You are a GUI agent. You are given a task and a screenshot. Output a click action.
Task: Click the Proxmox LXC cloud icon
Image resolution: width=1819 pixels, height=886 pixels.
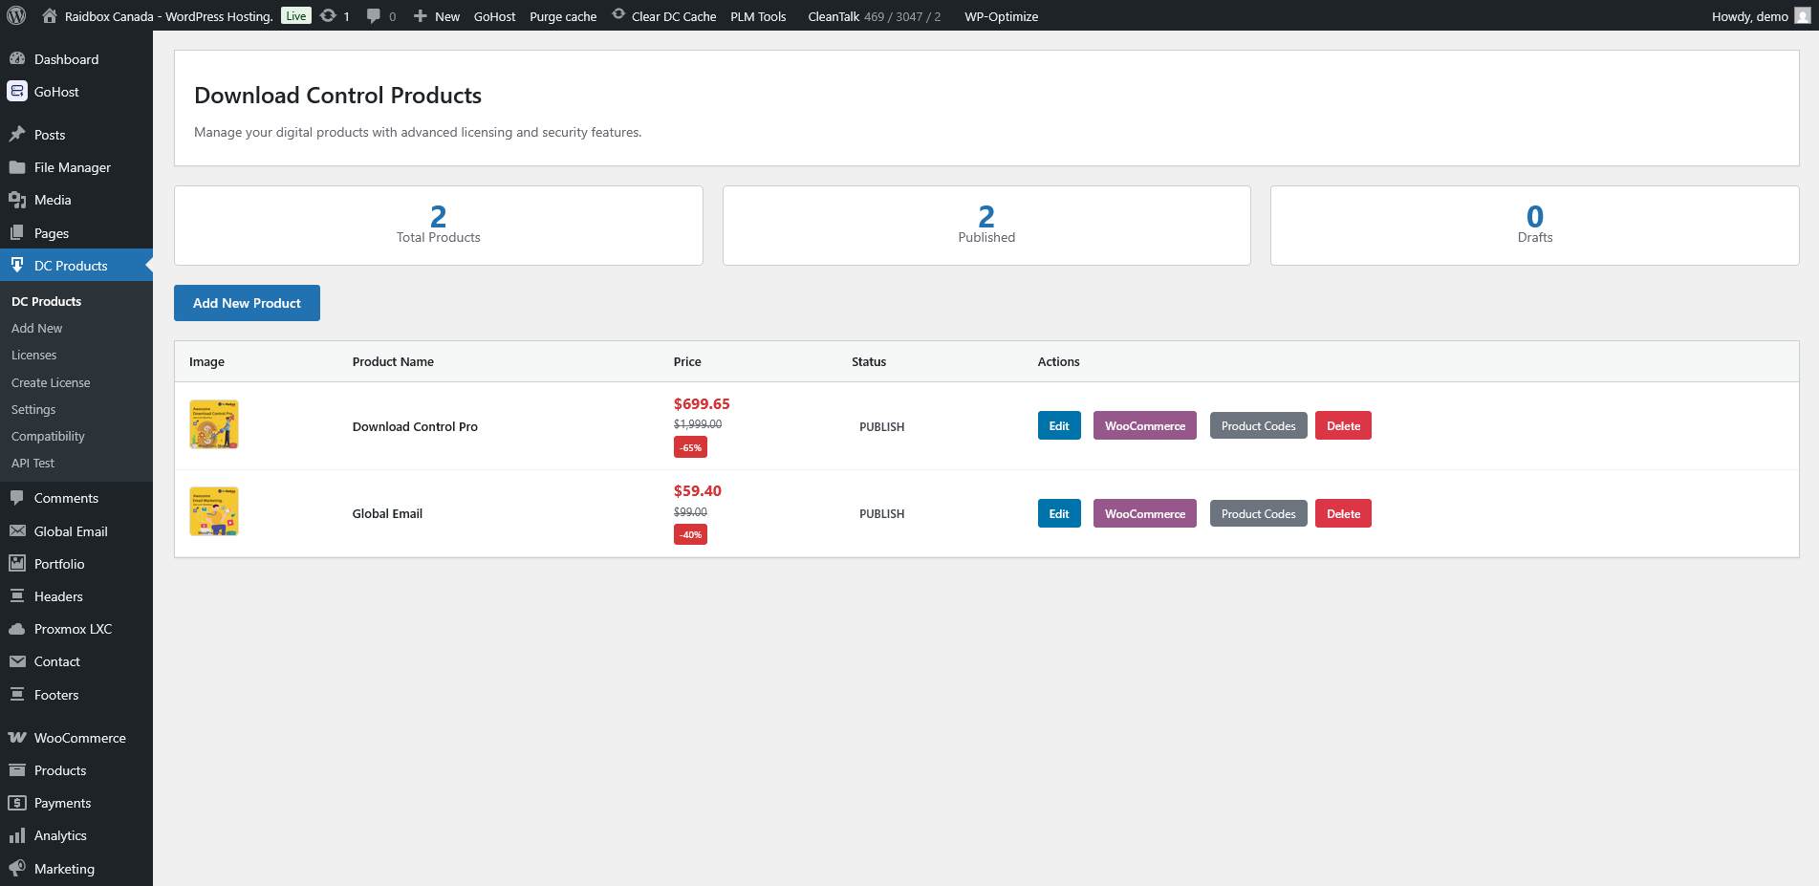click(x=17, y=629)
